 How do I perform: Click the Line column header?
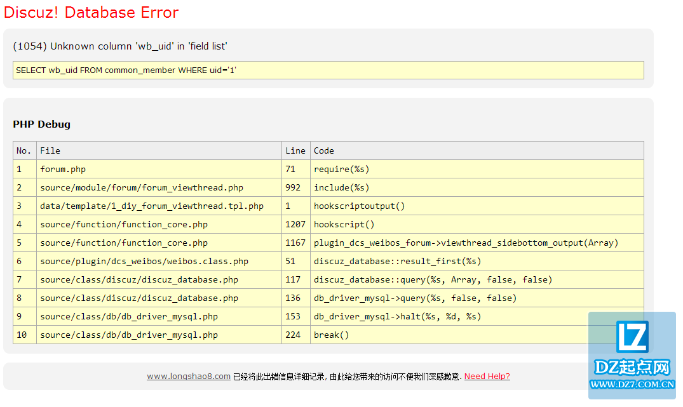coord(296,150)
